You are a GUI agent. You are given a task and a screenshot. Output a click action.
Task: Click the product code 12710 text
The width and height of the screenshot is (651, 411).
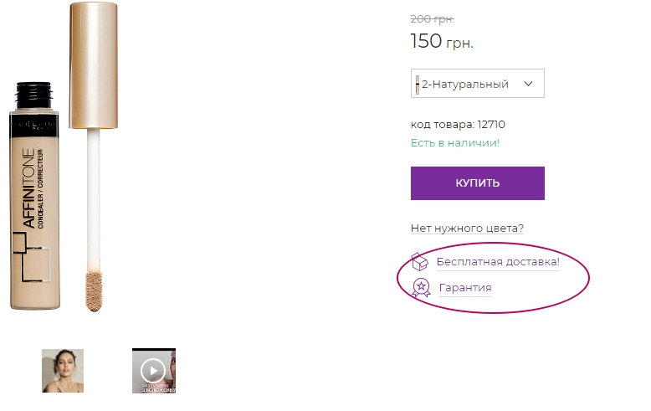(458, 125)
